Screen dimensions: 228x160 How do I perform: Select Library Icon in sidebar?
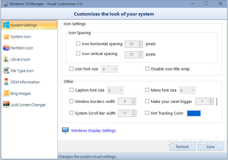pos(20,60)
